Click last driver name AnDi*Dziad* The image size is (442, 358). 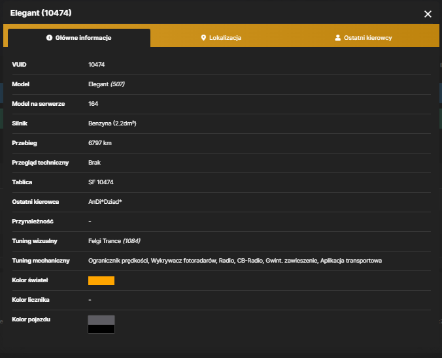tap(105, 202)
